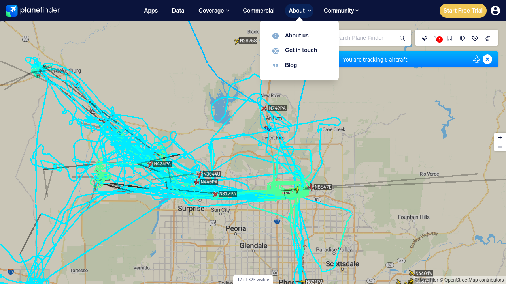Collapse the About dropdown menu
Image resolution: width=506 pixels, height=284 pixels.
(x=300, y=11)
